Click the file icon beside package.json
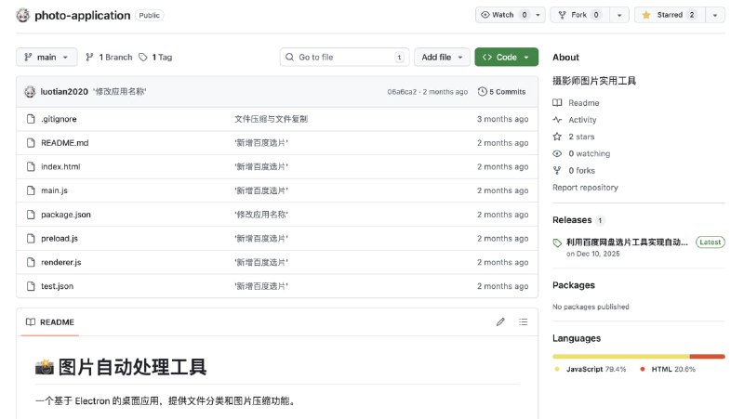The width and height of the screenshot is (744, 419). (x=31, y=215)
